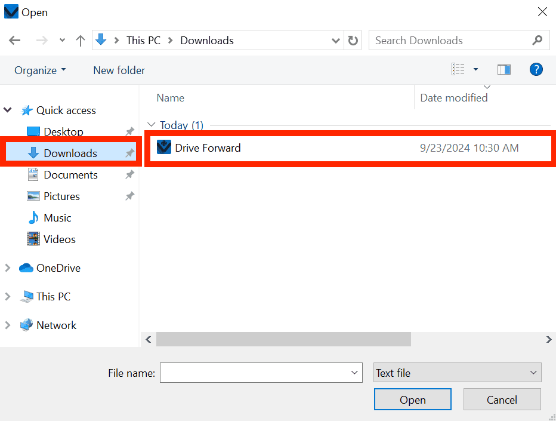Click the Refresh button in address bar

pos(353,41)
